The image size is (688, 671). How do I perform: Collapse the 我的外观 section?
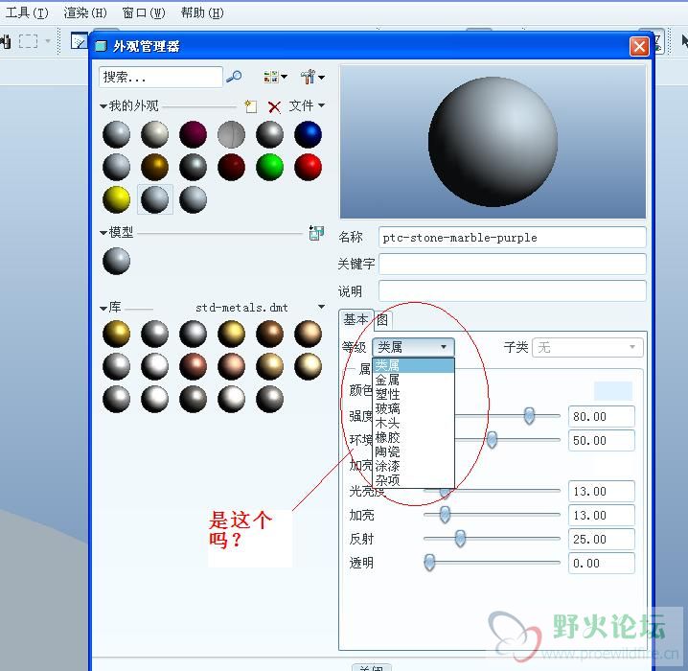103,106
